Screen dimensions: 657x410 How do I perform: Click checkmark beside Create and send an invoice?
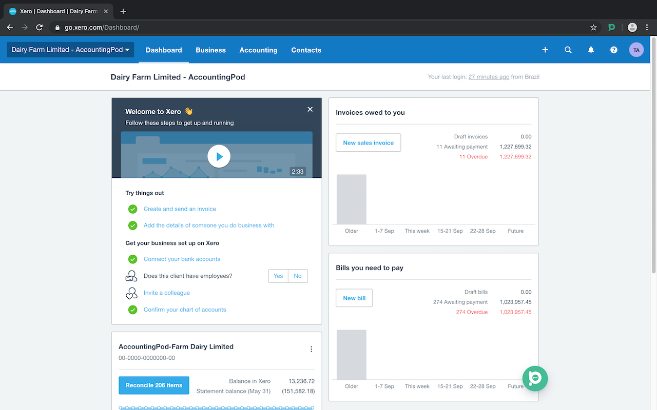[132, 209]
